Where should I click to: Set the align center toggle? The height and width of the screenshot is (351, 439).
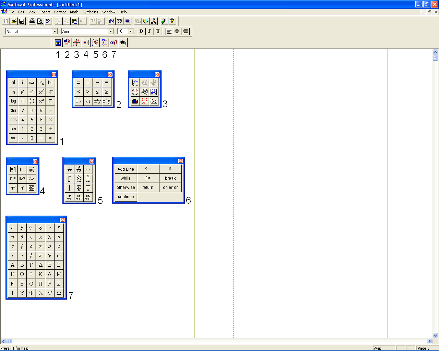coord(177,31)
